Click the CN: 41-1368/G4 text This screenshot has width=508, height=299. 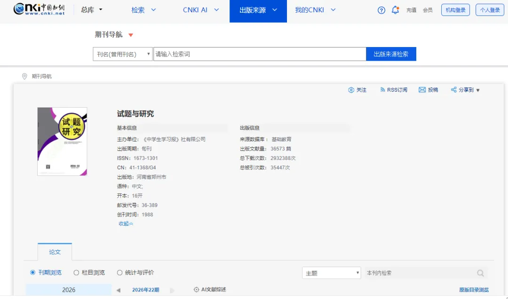point(136,167)
